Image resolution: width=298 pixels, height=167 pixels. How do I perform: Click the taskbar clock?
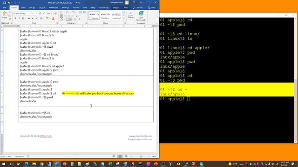(x=284, y=164)
